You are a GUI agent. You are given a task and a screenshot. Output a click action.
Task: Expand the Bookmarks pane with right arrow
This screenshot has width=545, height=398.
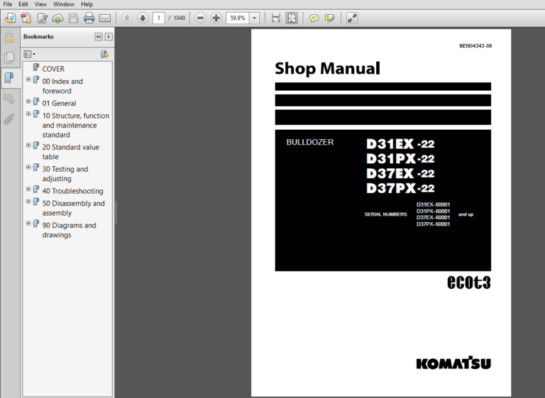[x=109, y=36]
